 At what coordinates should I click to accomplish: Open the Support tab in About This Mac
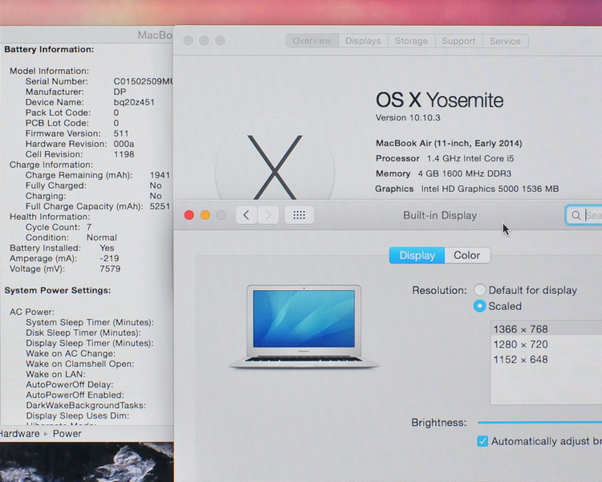pos(458,41)
